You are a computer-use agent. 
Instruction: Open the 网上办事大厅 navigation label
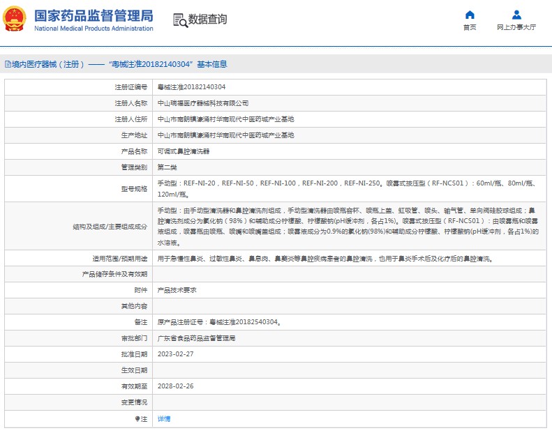click(x=516, y=28)
